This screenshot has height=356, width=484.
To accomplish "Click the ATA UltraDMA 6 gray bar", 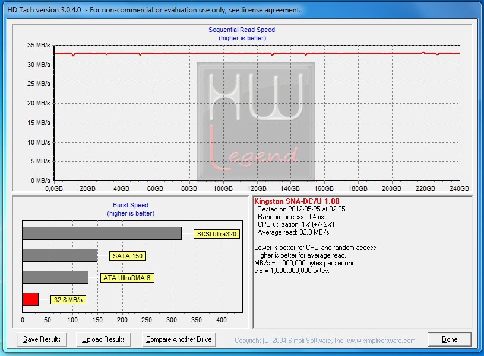I will click(x=56, y=277).
